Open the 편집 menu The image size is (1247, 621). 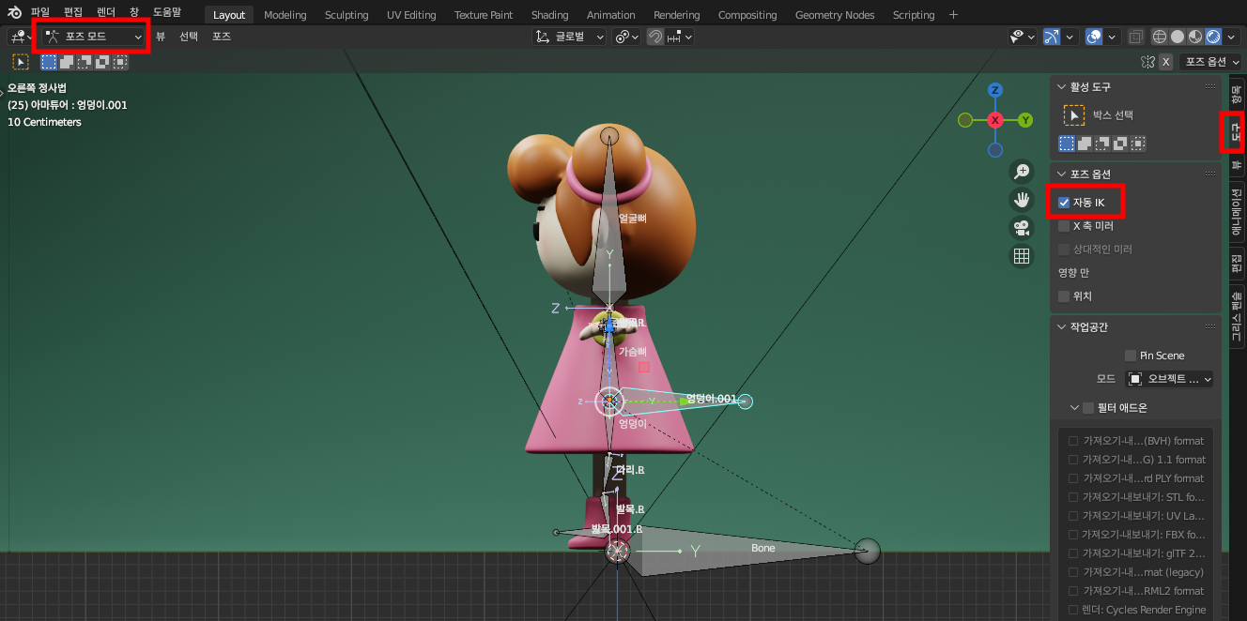[72, 12]
